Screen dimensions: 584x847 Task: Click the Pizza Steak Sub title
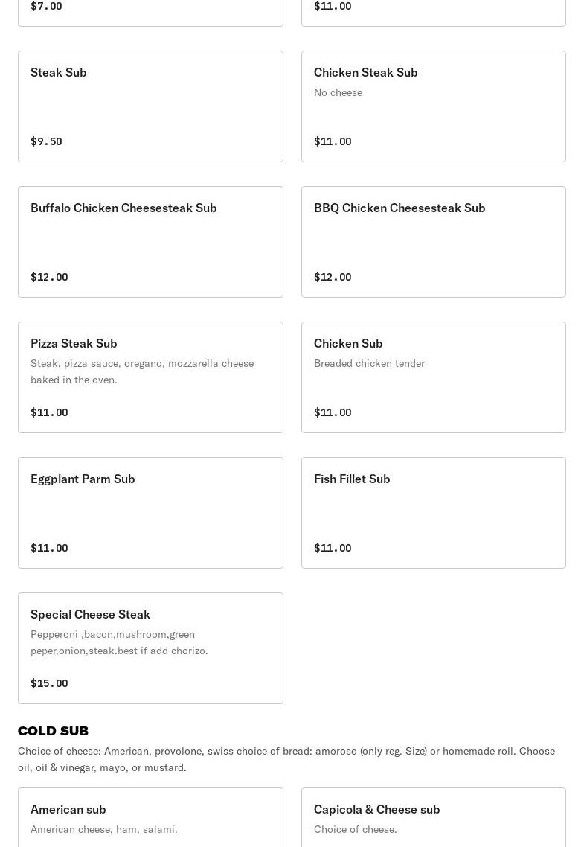[74, 343]
